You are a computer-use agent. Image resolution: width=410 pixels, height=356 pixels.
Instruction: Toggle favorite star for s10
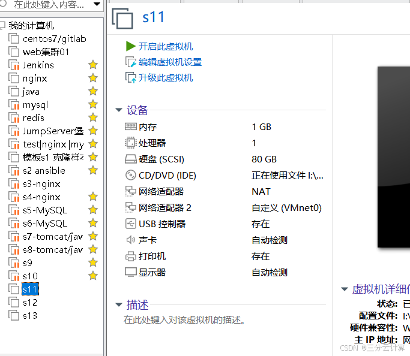pyautogui.click(x=93, y=276)
